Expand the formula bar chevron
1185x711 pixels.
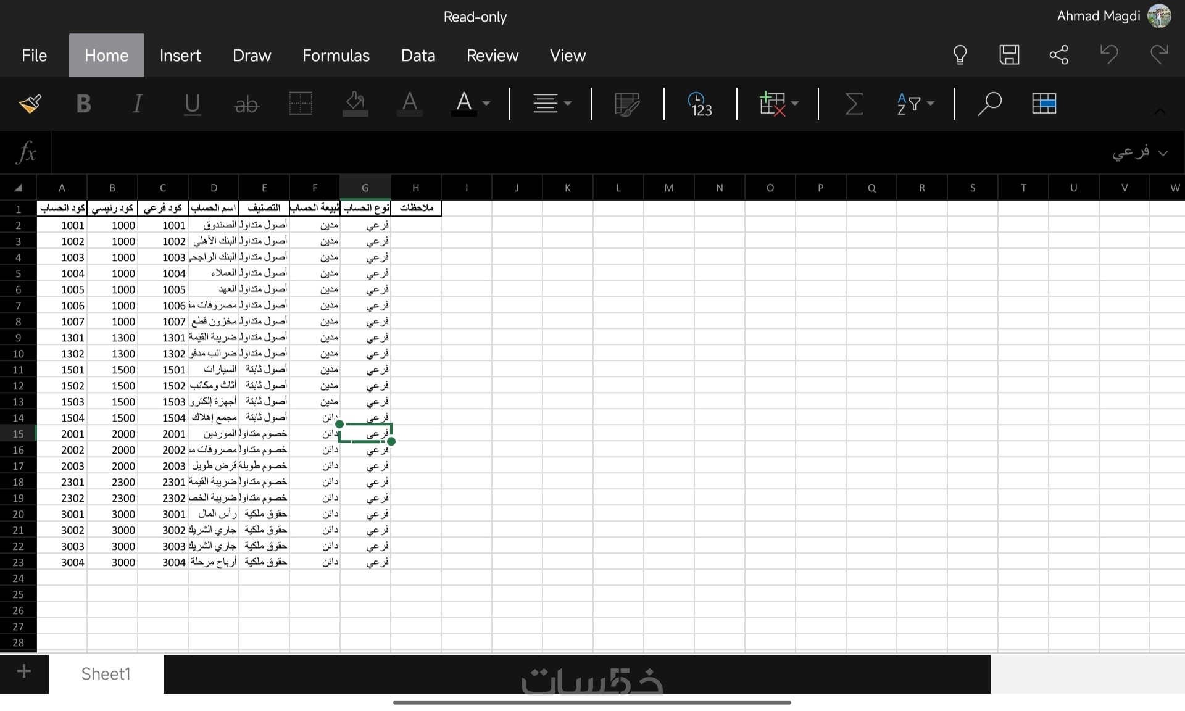pos(1163,153)
